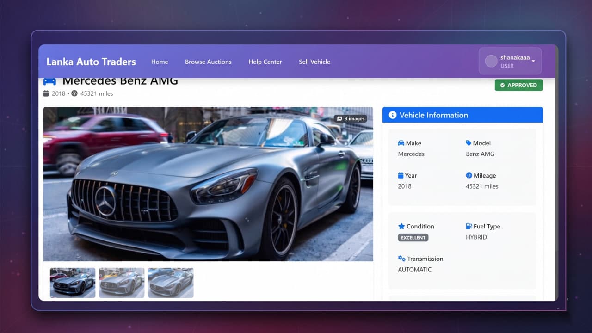Select the third car thumbnail
Image resolution: width=592 pixels, height=333 pixels.
[x=171, y=283]
